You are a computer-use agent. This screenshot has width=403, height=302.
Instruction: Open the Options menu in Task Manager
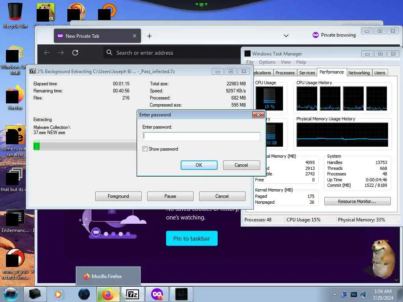[x=267, y=62]
